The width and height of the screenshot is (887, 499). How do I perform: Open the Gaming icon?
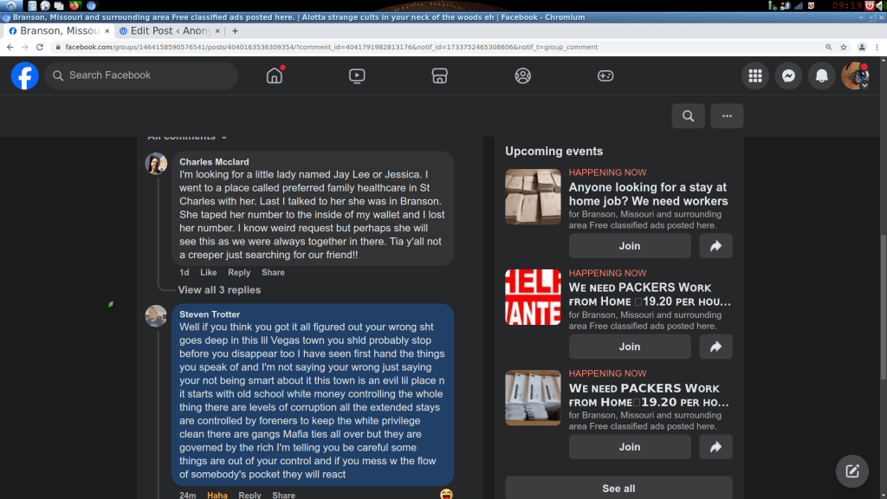tap(605, 75)
